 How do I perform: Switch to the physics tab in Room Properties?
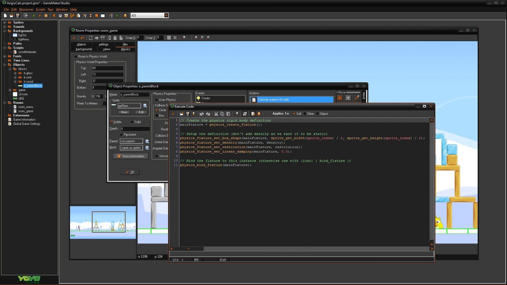(x=125, y=49)
